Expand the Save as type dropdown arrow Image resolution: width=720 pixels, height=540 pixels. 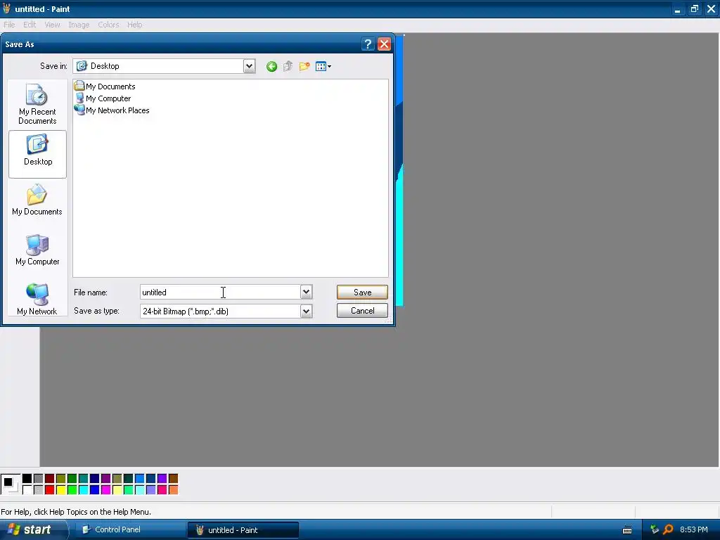307,311
